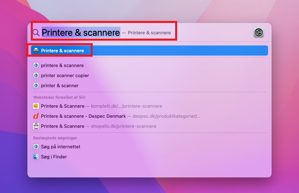Click the red Despec 'd' icon
299x193 pixels.
click(36, 116)
